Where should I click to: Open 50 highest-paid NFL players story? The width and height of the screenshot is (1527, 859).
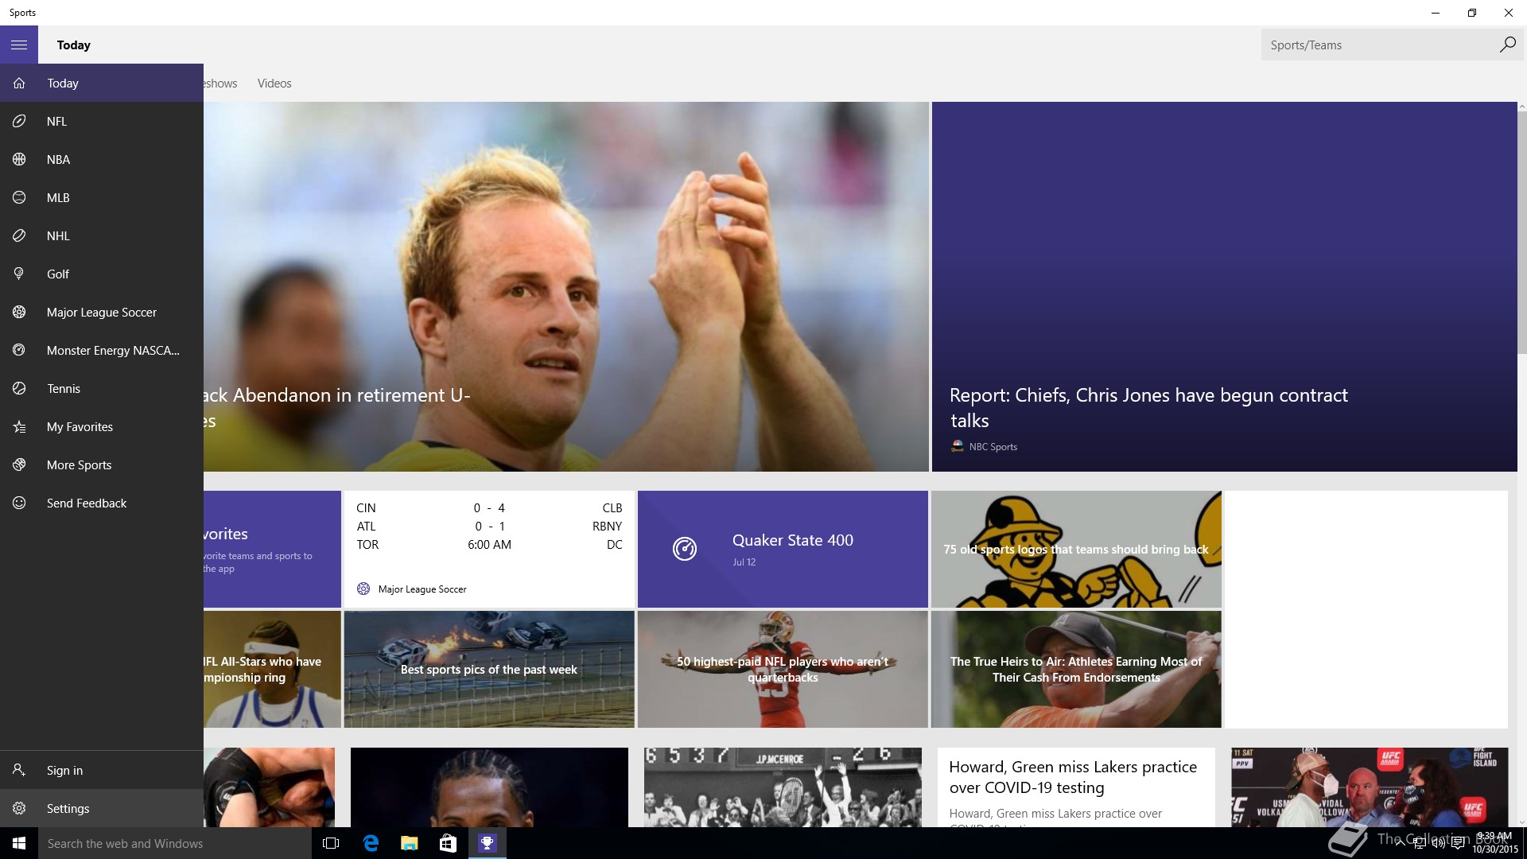click(783, 669)
